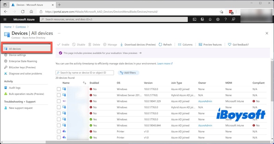Check the box for the 10.0.19043.844 row

(x=59, y=125)
